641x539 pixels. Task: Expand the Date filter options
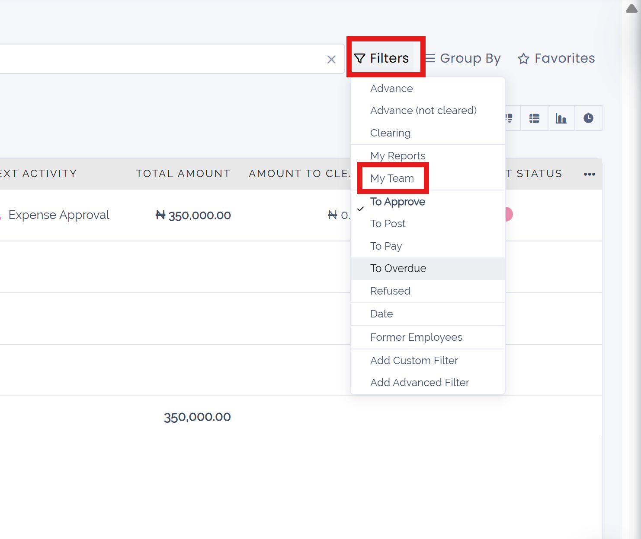(x=381, y=314)
